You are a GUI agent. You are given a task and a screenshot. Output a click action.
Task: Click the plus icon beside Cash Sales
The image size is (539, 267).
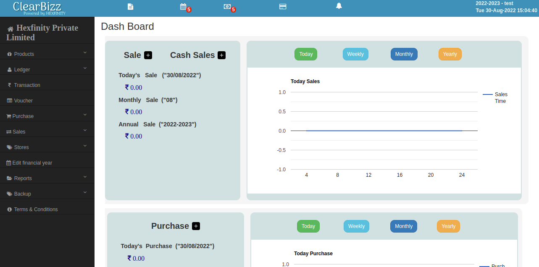click(x=221, y=55)
